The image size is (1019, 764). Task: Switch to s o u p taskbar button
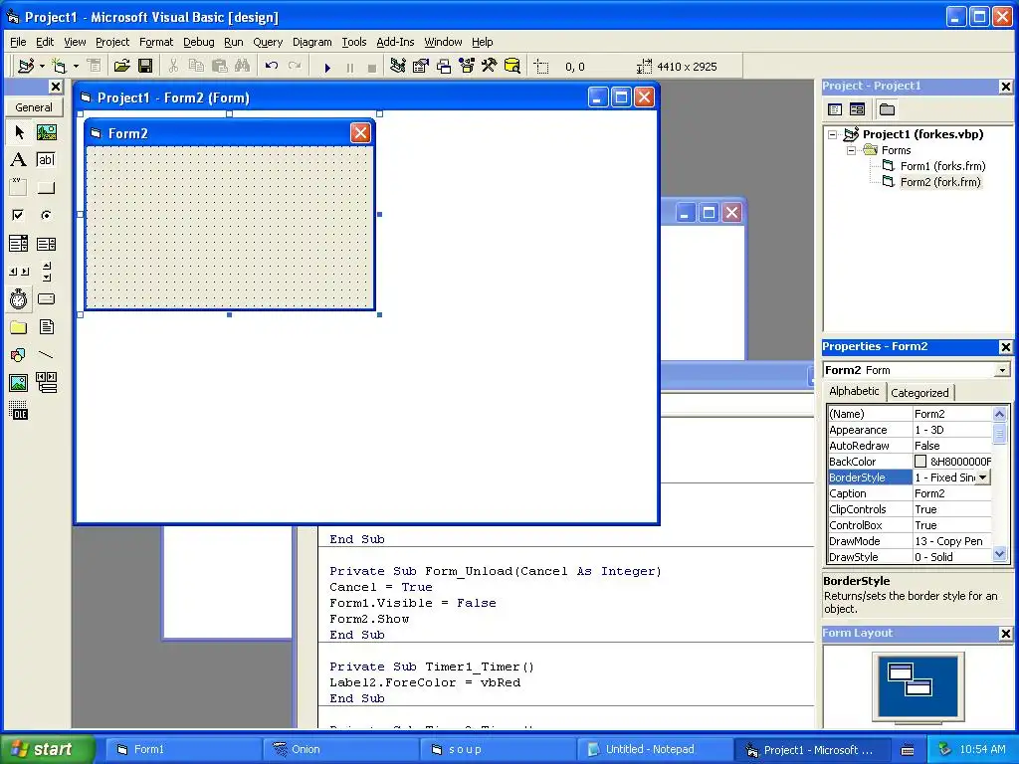498,750
